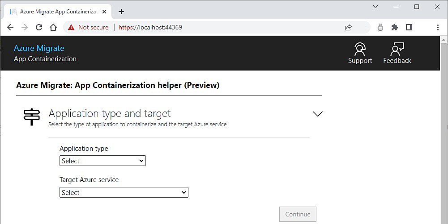The width and height of the screenshot is (448, 224).
Task: Open the browser three-dot menu
Action: click(438, 27)
